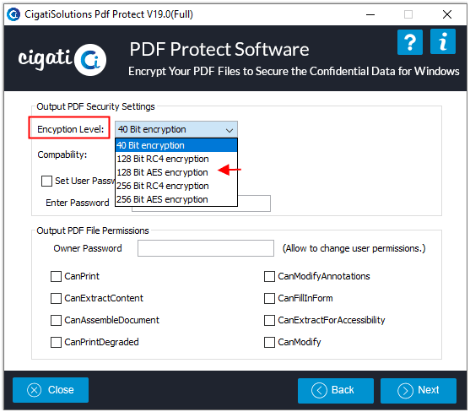
Task: Collapse the Encryption Level dropdown arrow
Action: 230,130
